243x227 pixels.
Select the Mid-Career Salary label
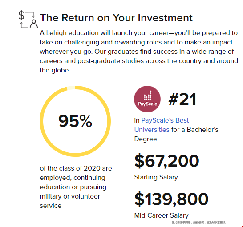click(161, 215)
